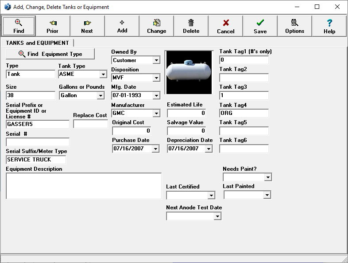Save the tank record
Image resolution: width=348 pixels, height=263 pixels.
click(260, 26)
